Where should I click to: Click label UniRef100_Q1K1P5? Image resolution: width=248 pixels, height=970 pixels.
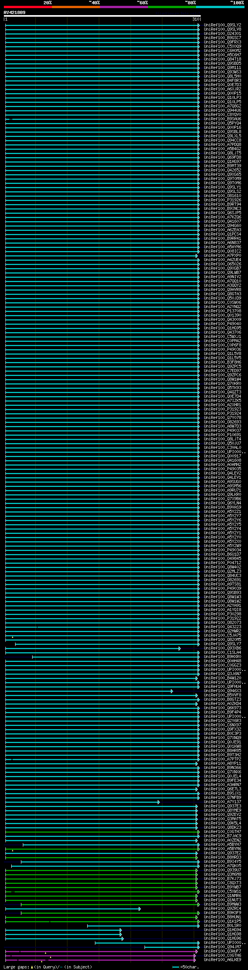pos(222,921)
